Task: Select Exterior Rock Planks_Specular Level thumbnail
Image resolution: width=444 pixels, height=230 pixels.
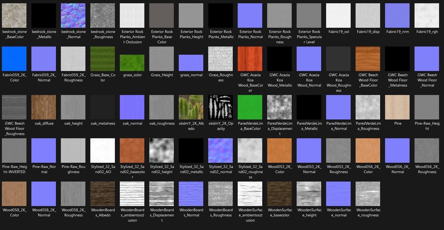Action: click(309, 16)
